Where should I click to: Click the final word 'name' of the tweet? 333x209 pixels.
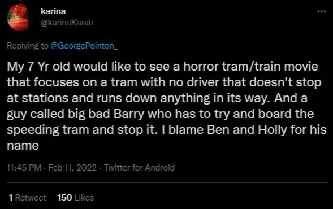tap(23, 146)
